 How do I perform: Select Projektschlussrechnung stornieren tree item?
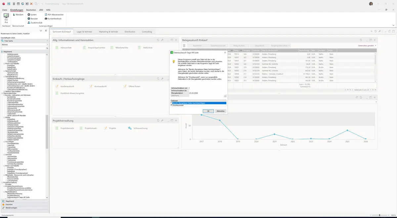click(x=20, y=190)
